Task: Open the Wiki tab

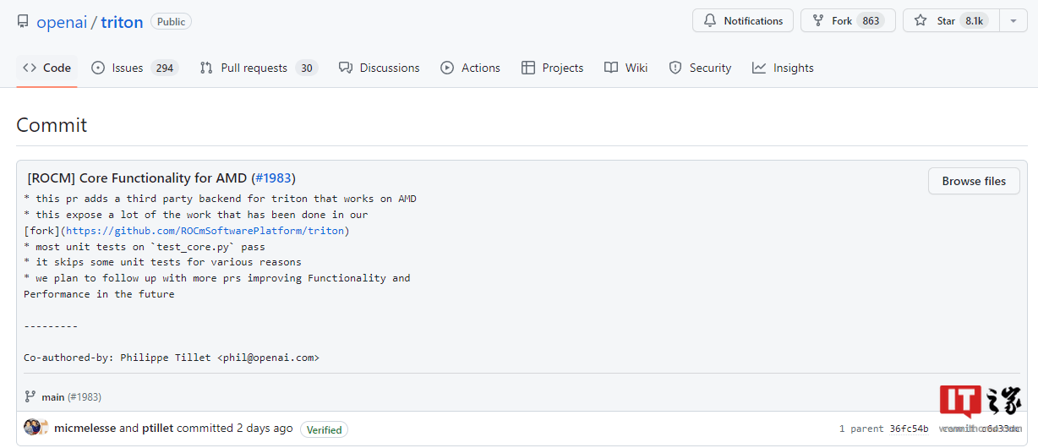Action: (x=626, y=68)
